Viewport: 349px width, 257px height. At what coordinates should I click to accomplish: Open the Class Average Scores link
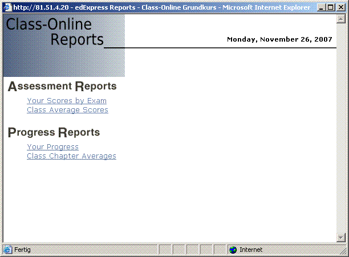(67, 110)
